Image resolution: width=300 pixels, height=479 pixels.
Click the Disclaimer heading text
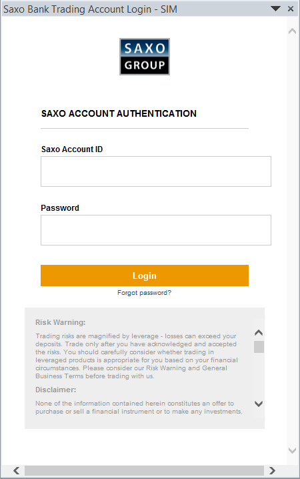pyautogui.click(x=56, y=390)
